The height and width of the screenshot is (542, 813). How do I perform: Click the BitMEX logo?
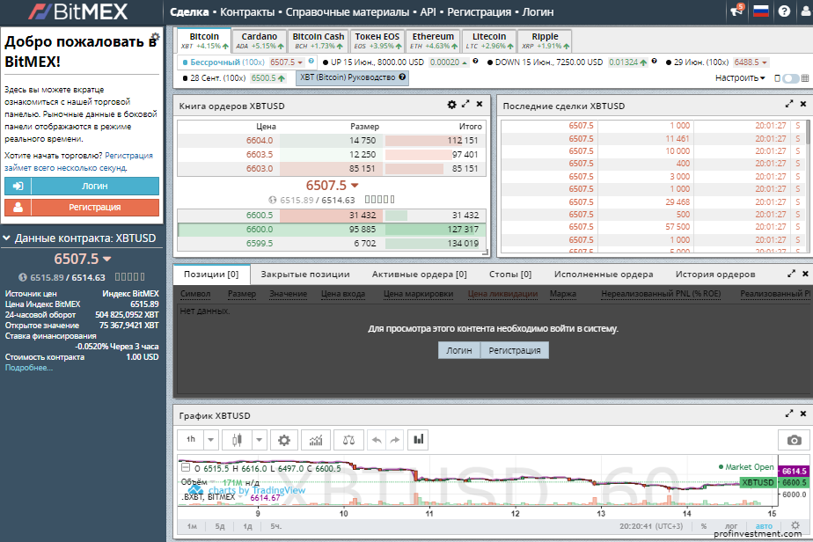point(78,12)
